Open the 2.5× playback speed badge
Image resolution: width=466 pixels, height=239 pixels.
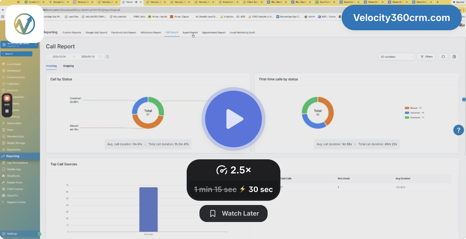(x=234, y=170)
